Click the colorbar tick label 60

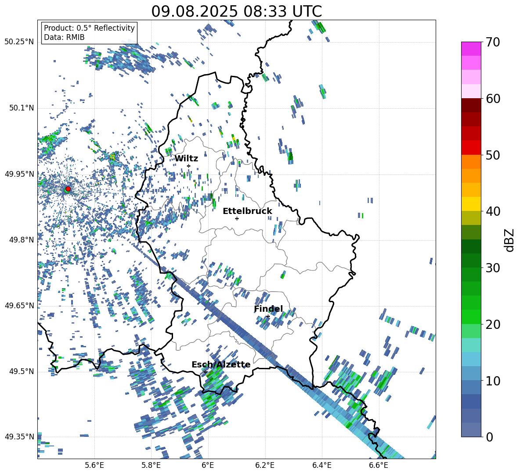pos(493,99)
